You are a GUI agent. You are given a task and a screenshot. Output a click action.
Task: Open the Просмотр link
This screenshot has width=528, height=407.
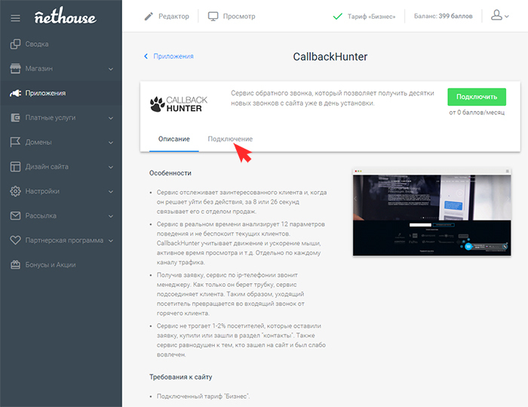coord(239,16)
